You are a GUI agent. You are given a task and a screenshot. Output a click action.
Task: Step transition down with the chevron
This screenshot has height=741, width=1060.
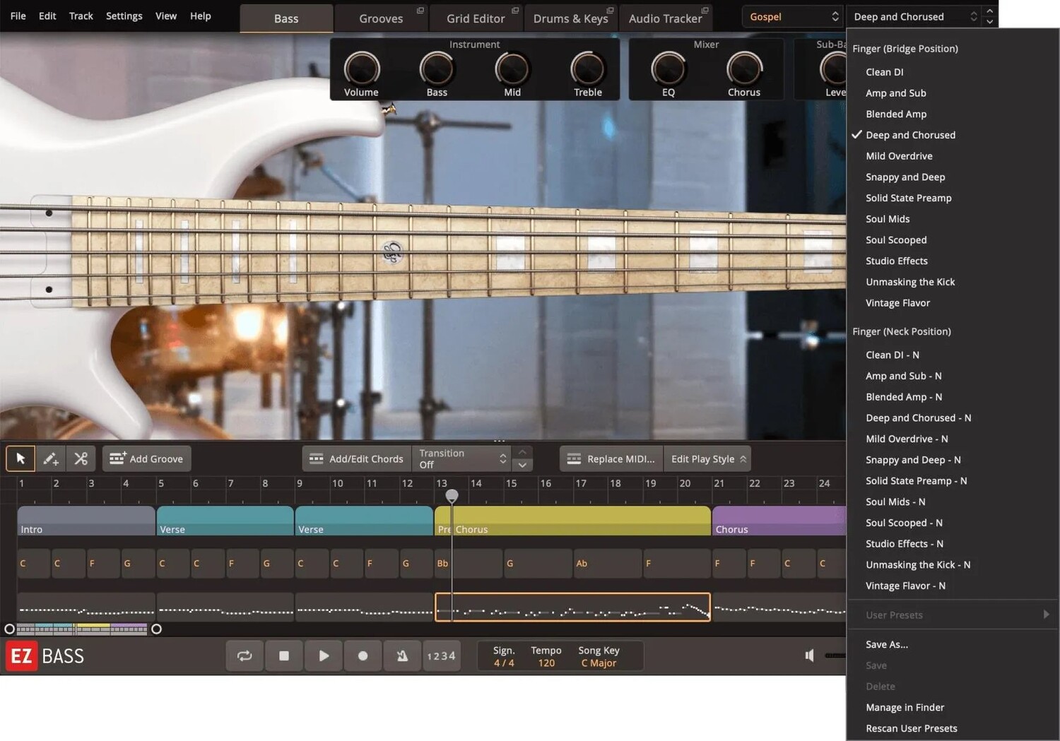coord(522,465)
